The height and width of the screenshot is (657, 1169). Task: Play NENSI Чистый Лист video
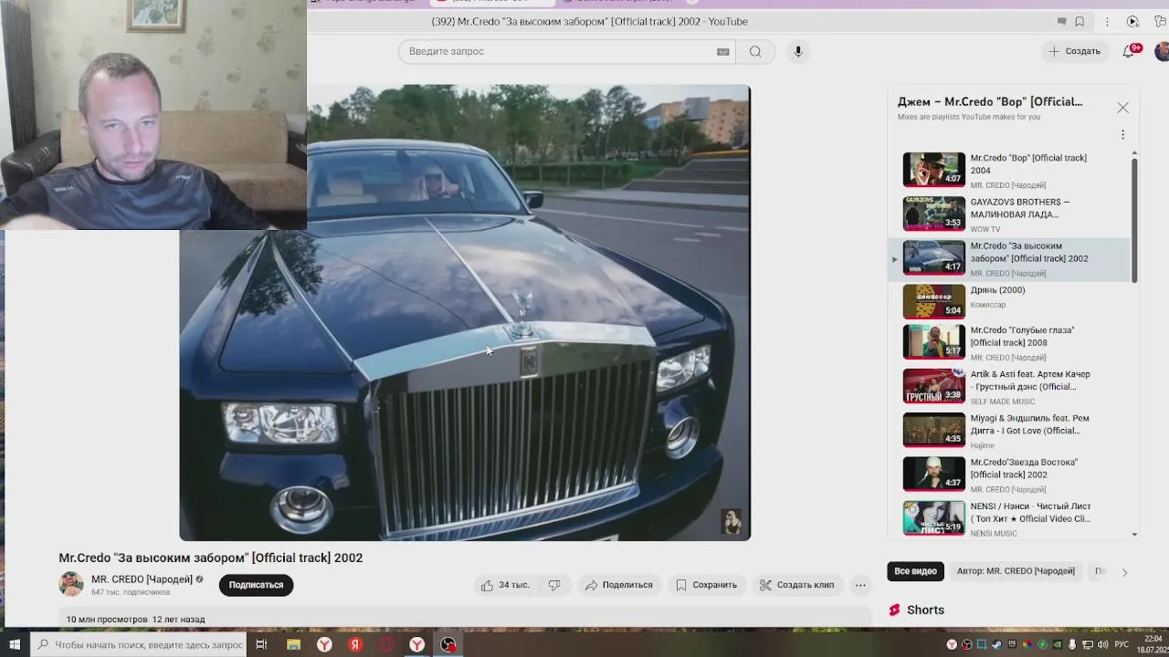coord(1009,517)
